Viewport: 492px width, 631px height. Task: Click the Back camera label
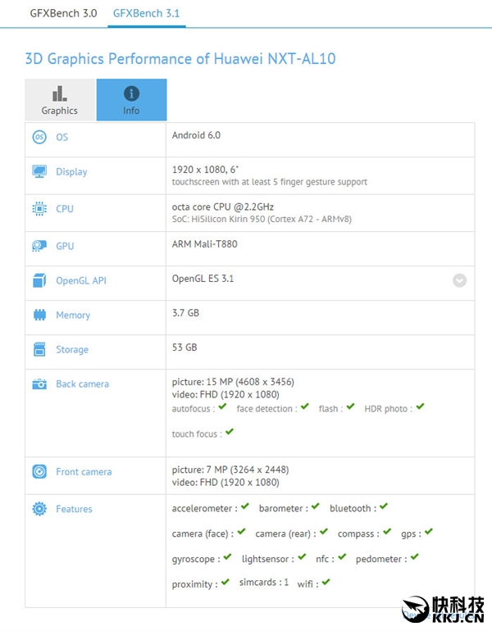(83, 384)
